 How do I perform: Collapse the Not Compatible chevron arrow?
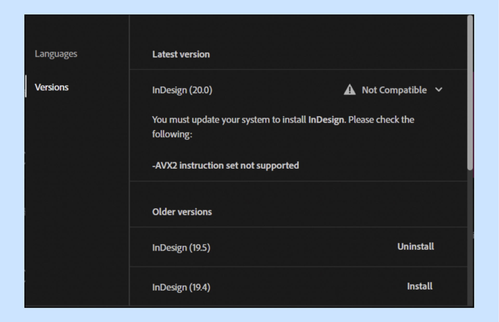coord(439,90)
